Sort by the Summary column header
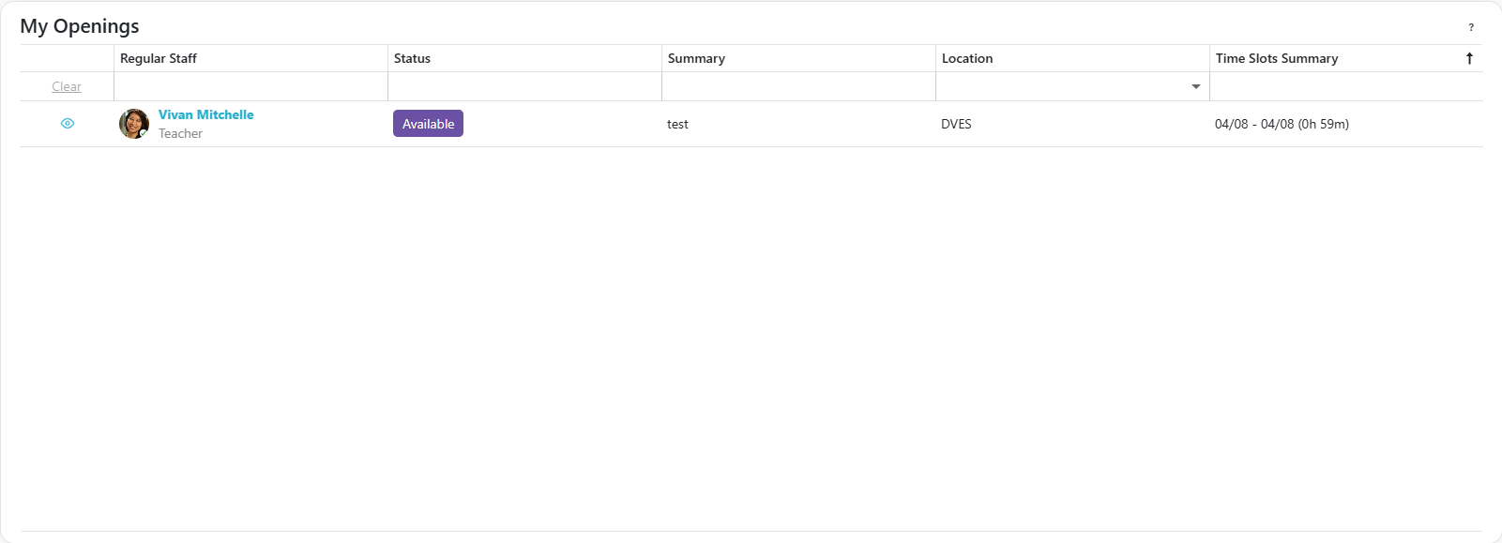 (x=696, y=58)
